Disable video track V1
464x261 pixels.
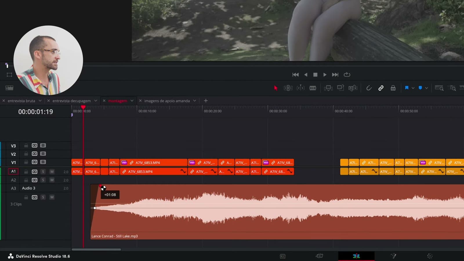43,162
